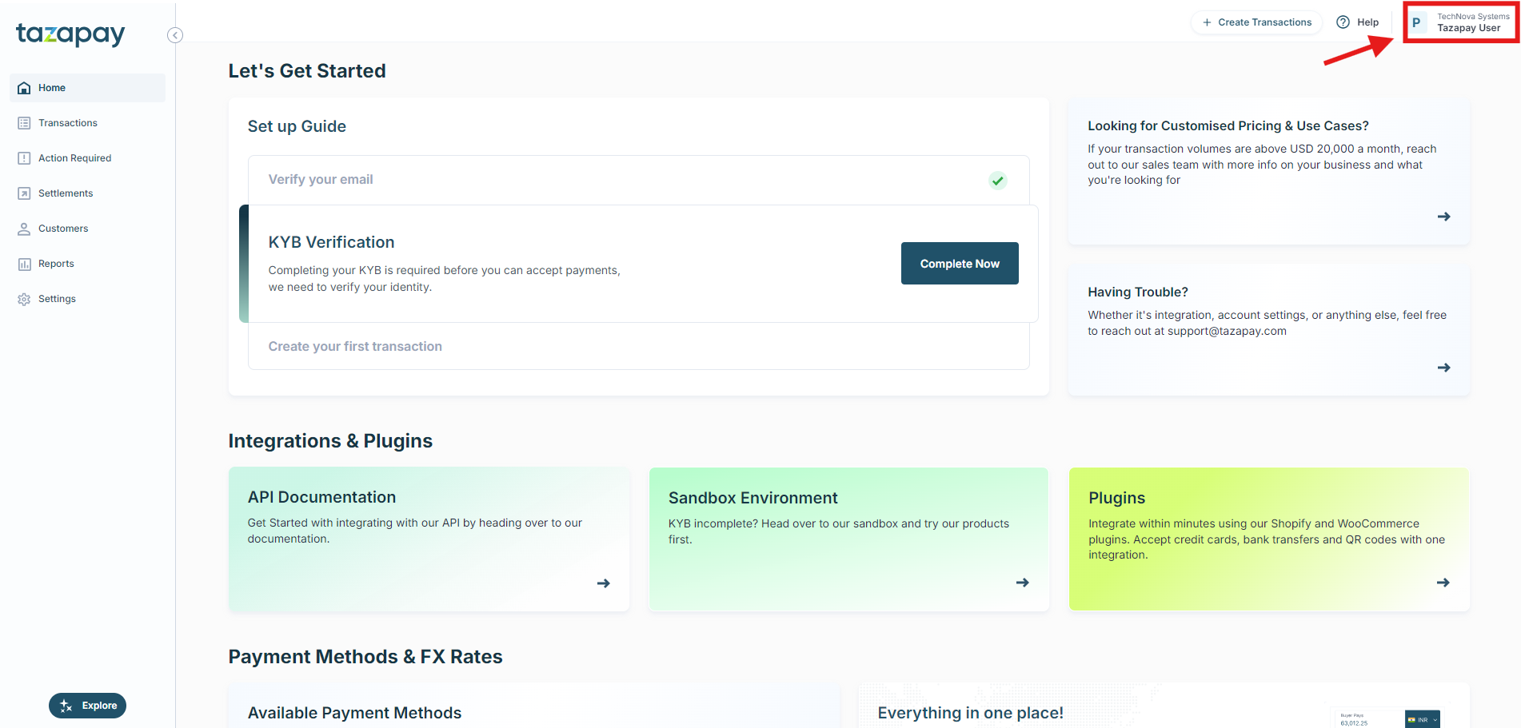
Task: Click the Home house icon
Action: pos(24,88)
